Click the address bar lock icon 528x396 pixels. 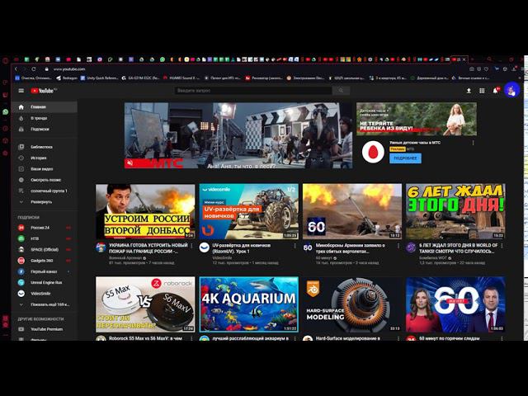point(47,69)
